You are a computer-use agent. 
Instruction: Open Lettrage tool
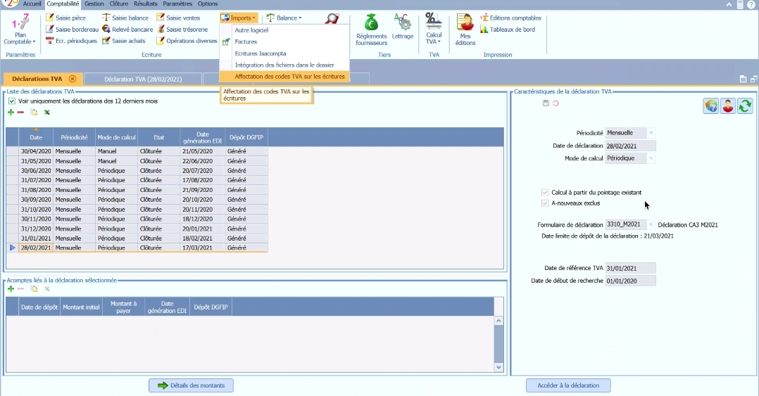[x=403, y=27]
